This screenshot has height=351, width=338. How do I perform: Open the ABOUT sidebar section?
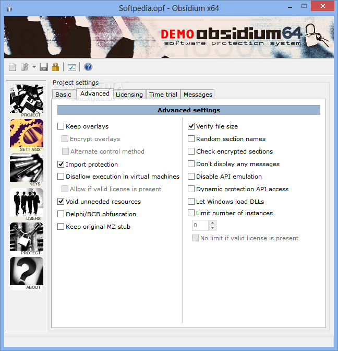pos(27,273)
